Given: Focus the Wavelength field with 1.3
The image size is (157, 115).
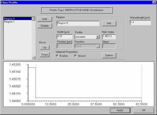Looking at the screenshot, I should click(x=140, y=23).
